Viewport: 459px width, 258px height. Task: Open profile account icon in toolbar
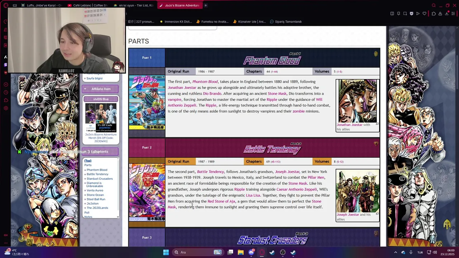[x=440, y=14]
